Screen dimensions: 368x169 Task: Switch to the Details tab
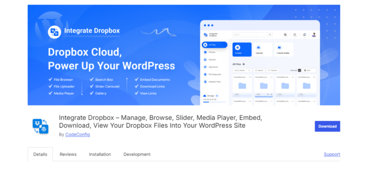point(40,154)
